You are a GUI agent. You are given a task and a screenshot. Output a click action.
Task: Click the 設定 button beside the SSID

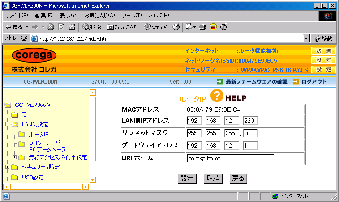coord(323,60)
